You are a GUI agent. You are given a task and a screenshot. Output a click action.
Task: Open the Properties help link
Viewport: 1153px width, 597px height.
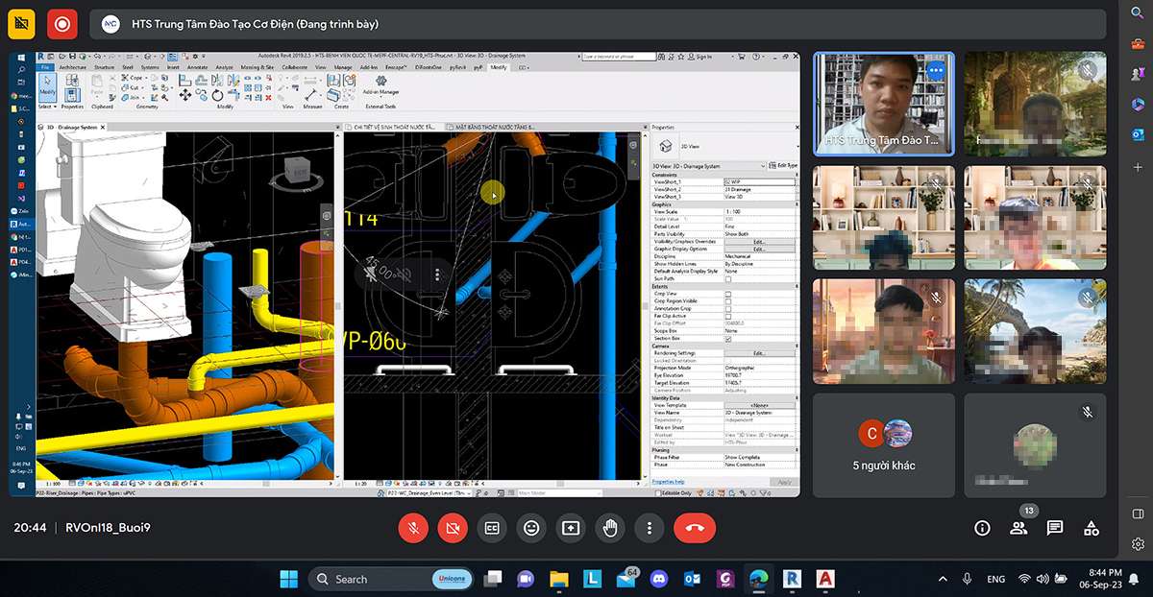click(669, 482)
